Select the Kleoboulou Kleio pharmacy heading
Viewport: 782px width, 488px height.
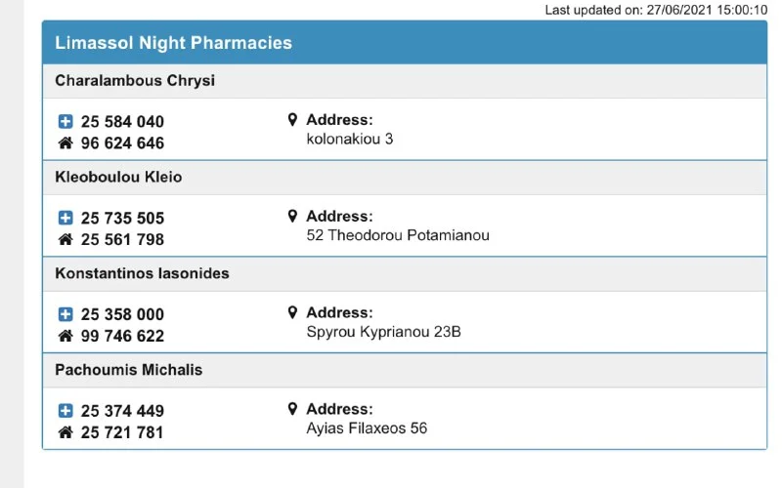point(118,178)
